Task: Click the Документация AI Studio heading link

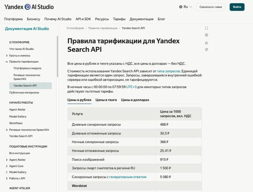Action: (x=27, y=29)
